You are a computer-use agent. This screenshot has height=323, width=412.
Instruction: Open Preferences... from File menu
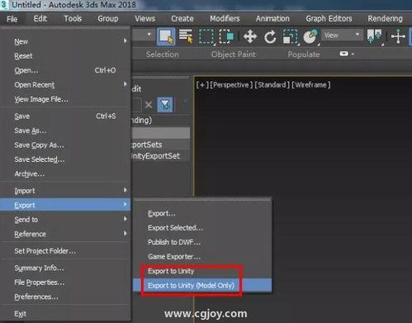pos(65,297)
